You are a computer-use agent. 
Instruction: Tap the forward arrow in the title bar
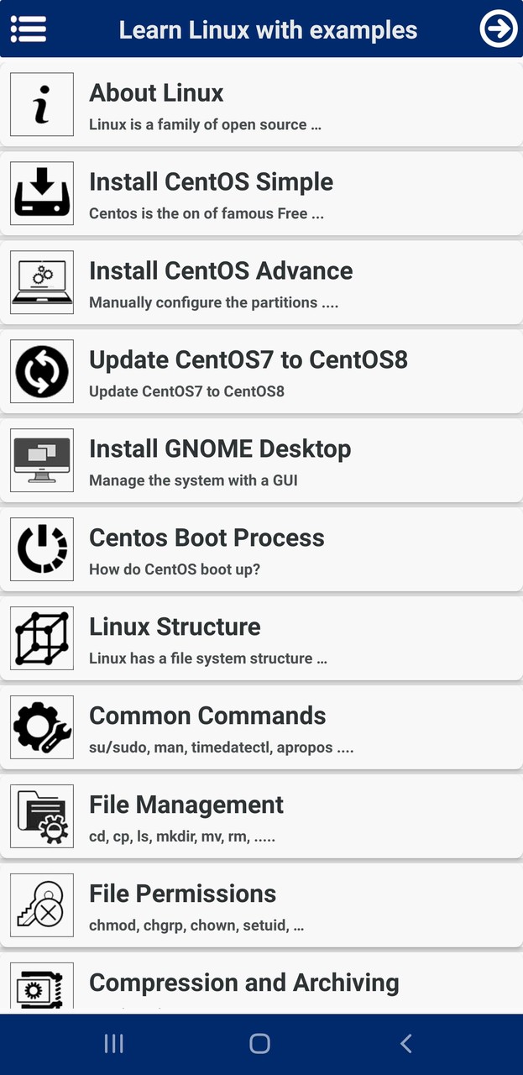click(497, 29)
